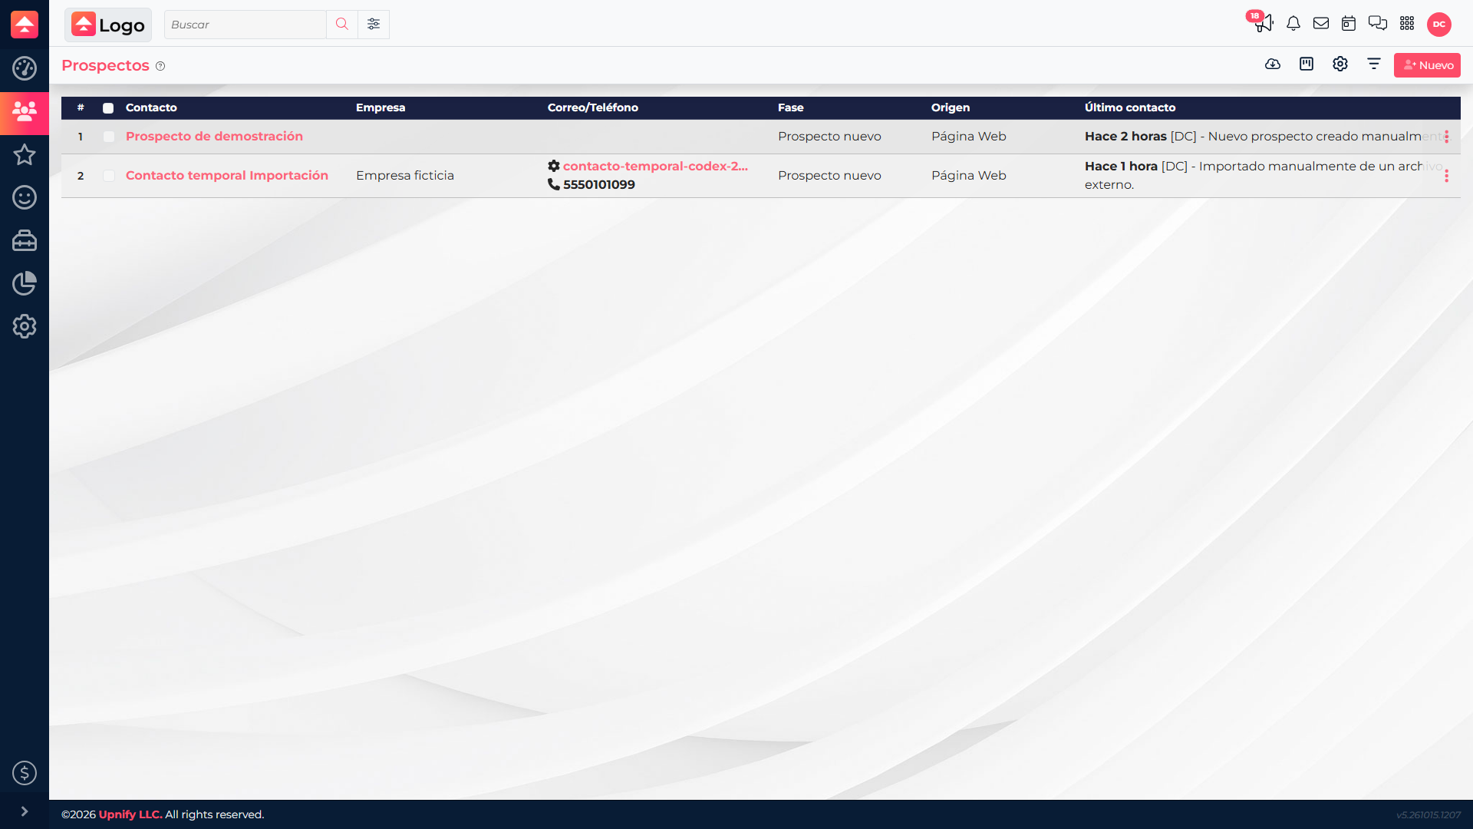
Task: Check the Prospecto de demostración row checkbox
Action: point(109,137)
